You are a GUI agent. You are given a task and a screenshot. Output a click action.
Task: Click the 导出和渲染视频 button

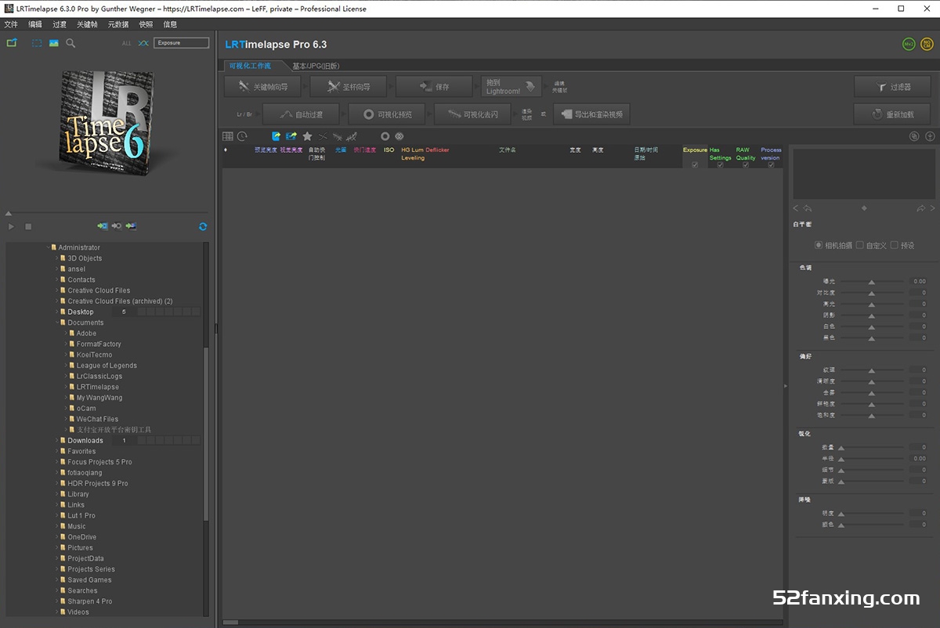591,114
